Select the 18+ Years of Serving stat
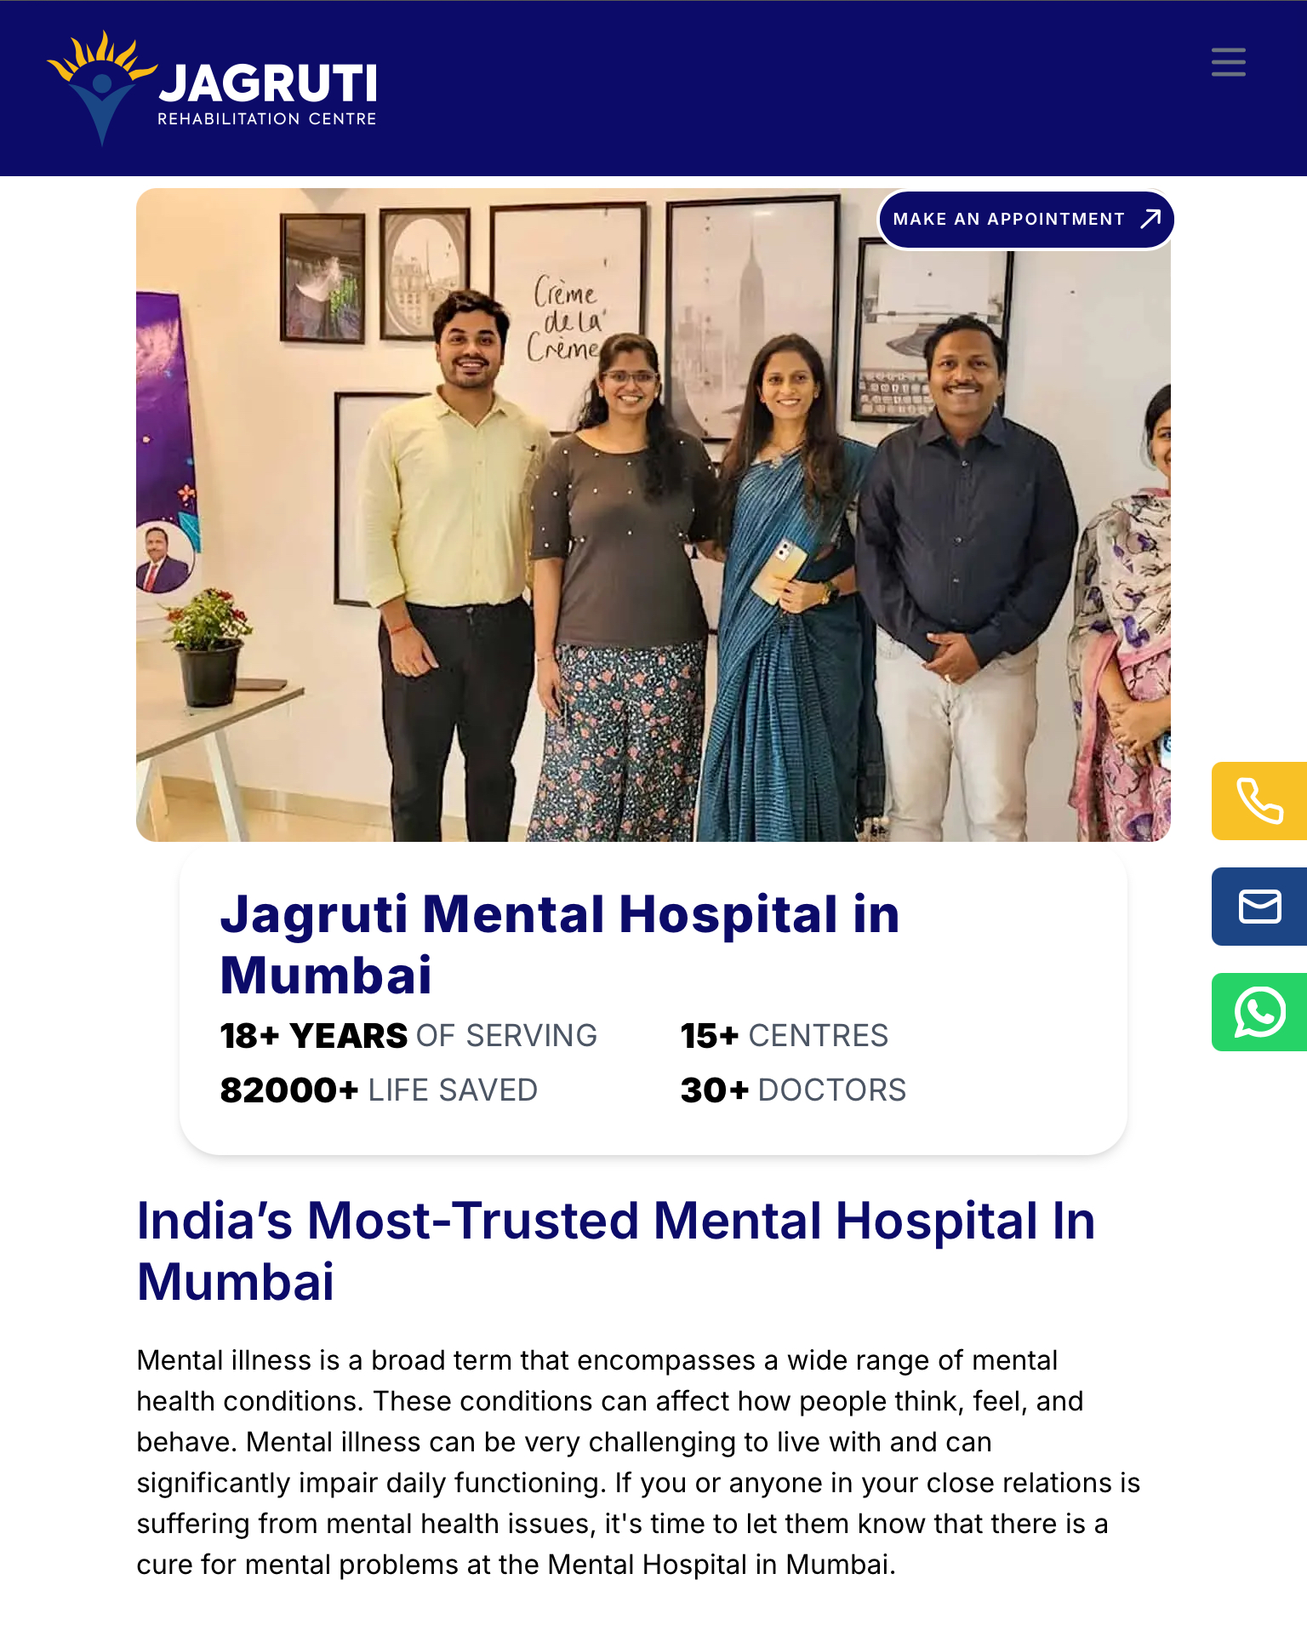The width and height of the screenshot is (1307, 1625). [x=408, y=1036]
